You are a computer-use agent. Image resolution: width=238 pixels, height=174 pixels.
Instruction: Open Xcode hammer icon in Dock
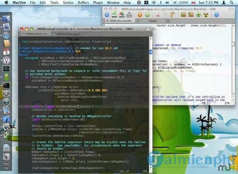click(x=6, y=119)
